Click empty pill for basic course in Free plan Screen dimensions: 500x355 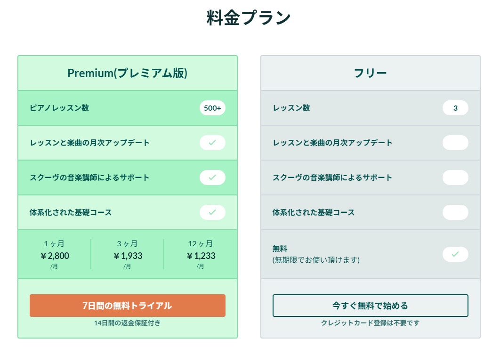click(455, 212)
